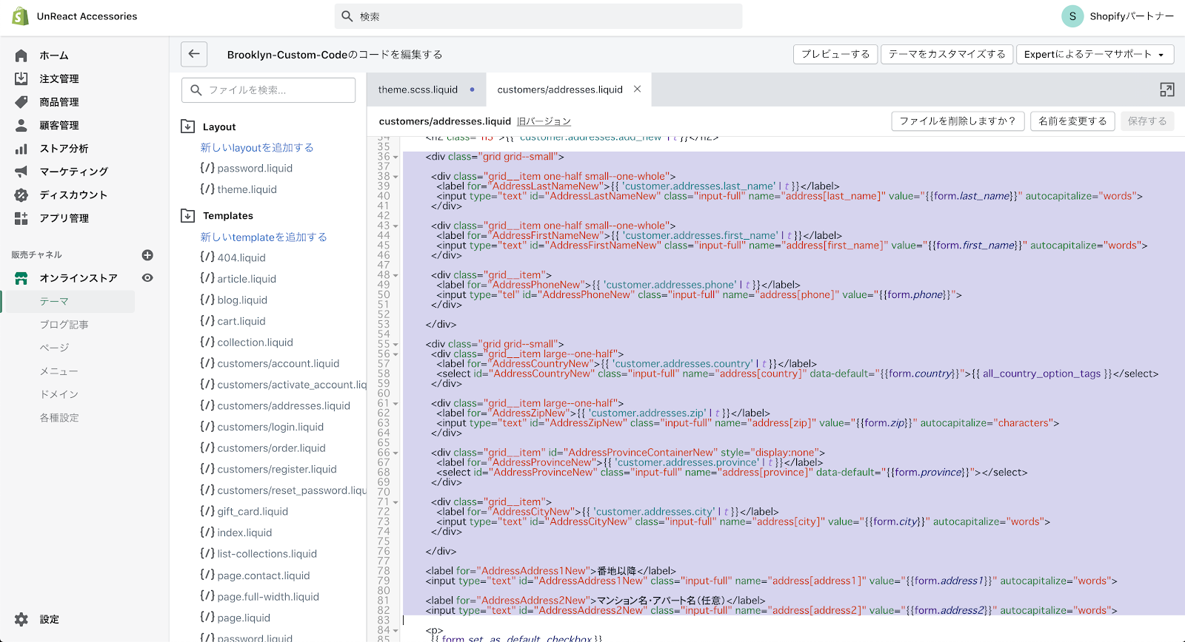
Task: Click the file search input field
Action: pos(268,89)
